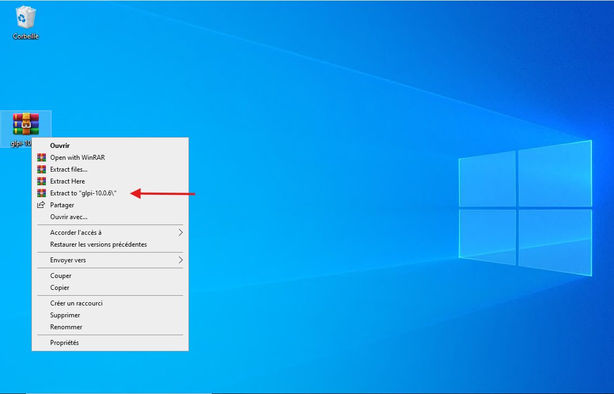The height and width of the screenshot is (394, 614).
Task: Open Propriétés of the archive
Action: (x=110, y=342)
